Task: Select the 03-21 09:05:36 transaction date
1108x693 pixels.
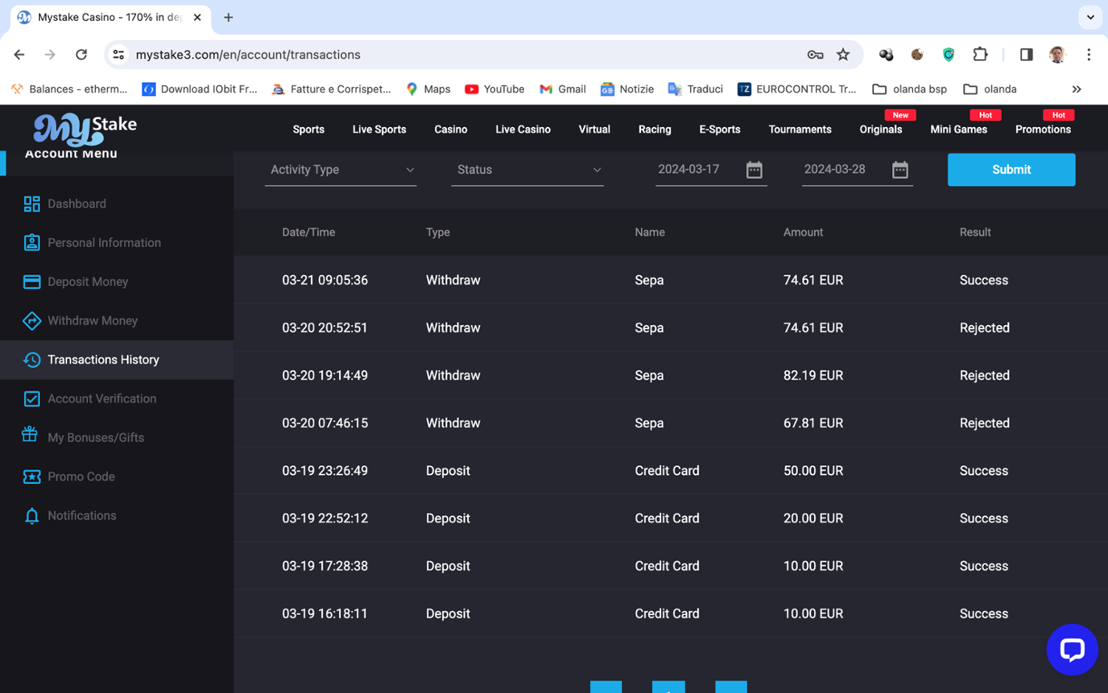Action: click(x=325, y=280)
